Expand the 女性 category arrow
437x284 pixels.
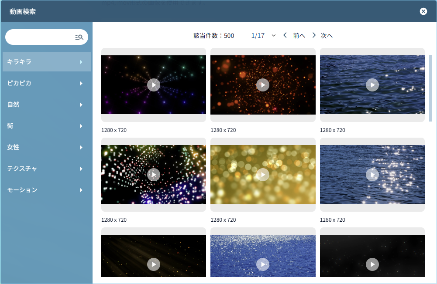coord(81,147)
